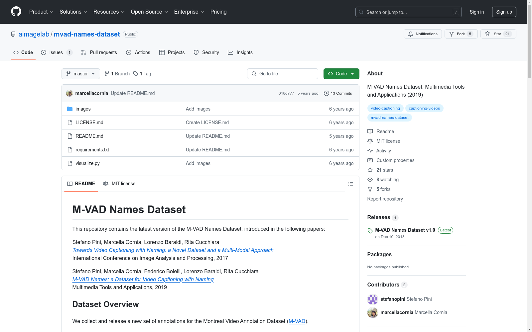Switch to the Issues tab
Screen dimensions: 532x332
coord(56,52)
